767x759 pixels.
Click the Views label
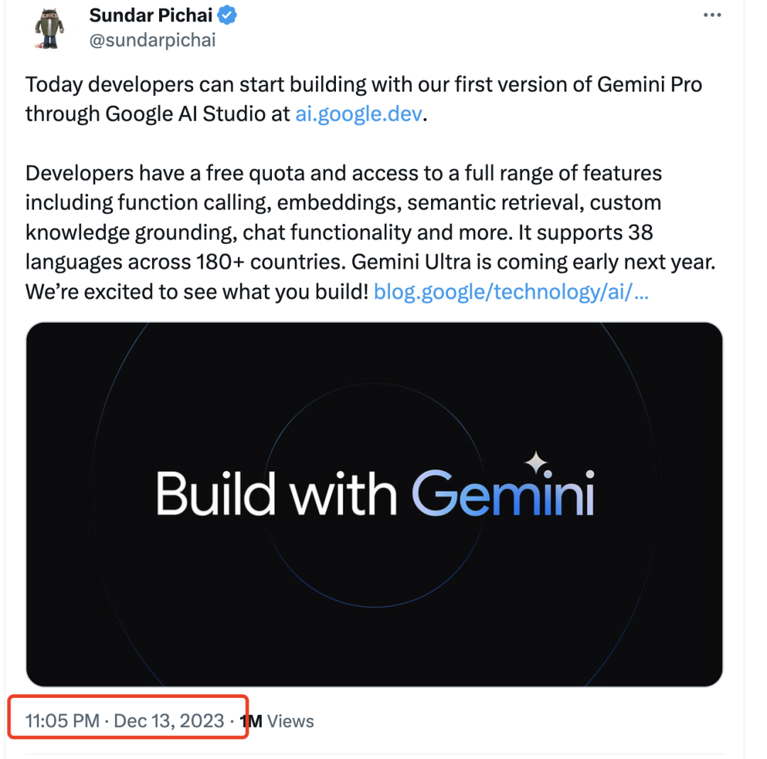click(291, 721)
